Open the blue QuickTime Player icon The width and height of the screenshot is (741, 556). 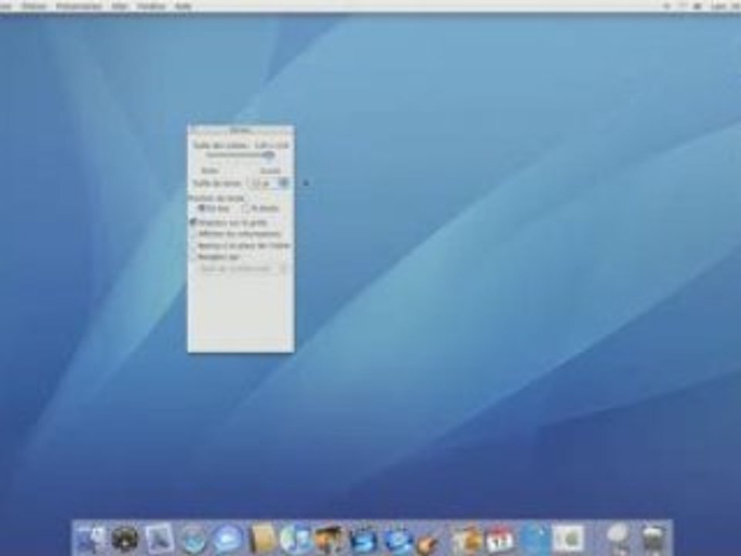point(398,539)
